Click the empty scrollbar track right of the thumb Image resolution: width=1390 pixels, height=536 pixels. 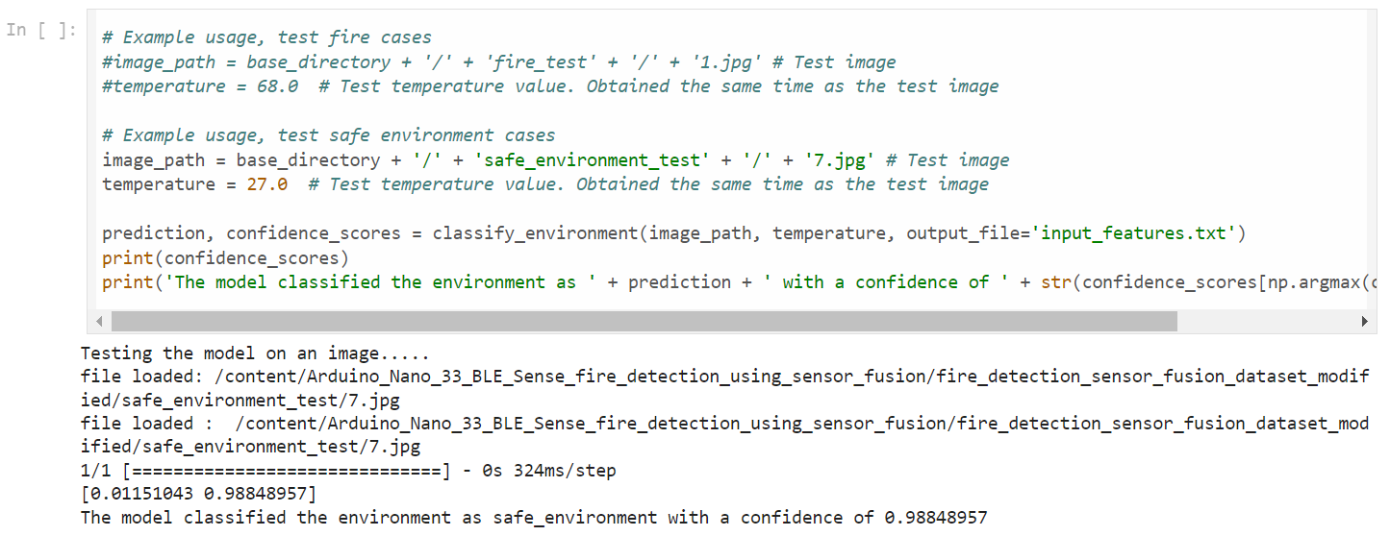1266,321
